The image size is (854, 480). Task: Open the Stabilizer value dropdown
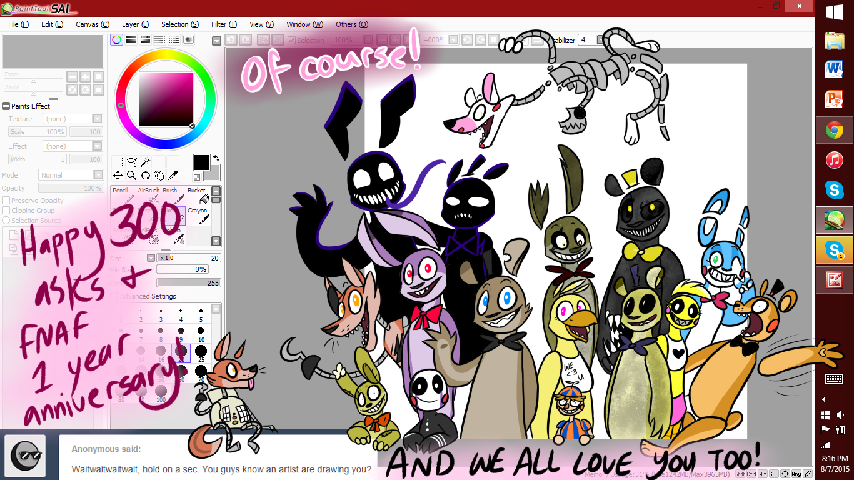point(601,40)
